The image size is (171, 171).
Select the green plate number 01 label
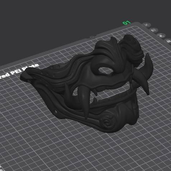(127, 23)
